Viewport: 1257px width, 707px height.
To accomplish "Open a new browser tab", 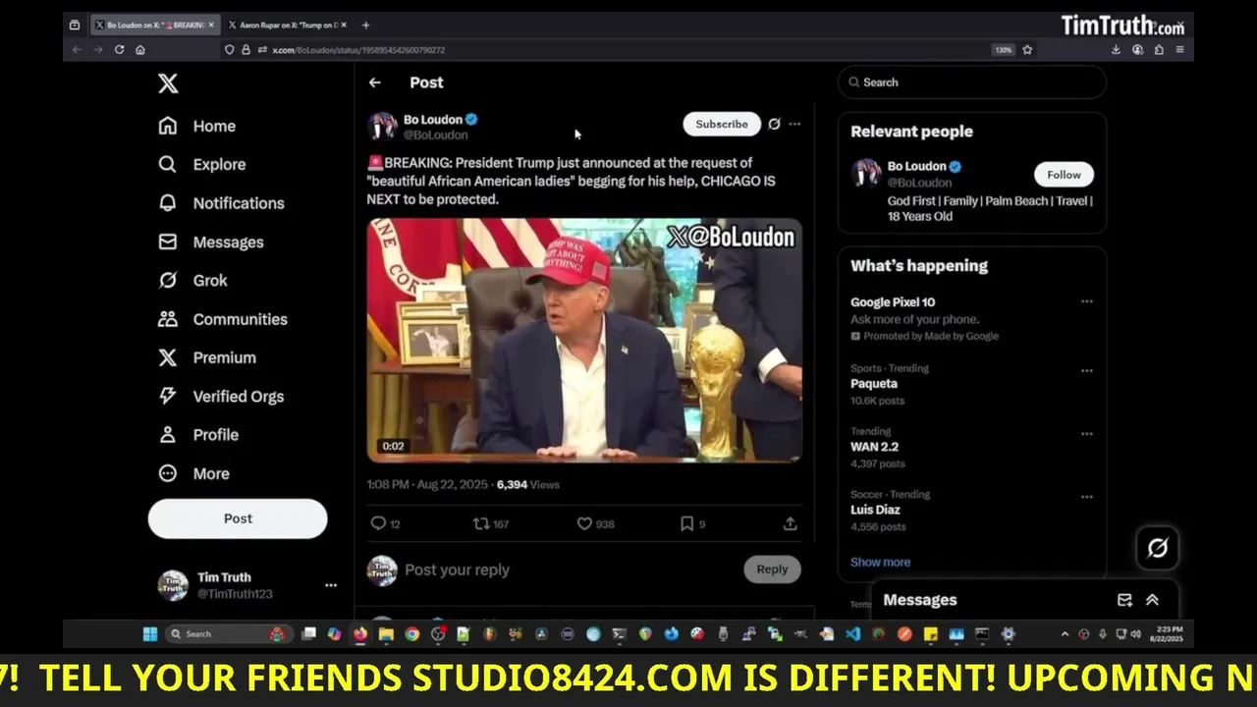I will [x=365, y=25].
